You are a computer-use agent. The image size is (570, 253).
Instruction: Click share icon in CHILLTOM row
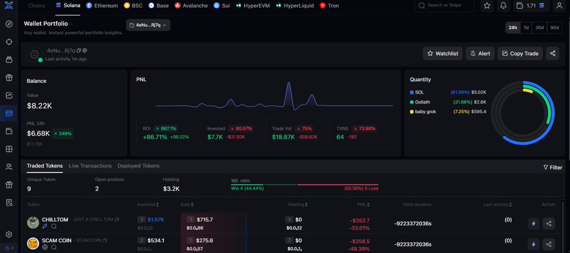point(549,223)
